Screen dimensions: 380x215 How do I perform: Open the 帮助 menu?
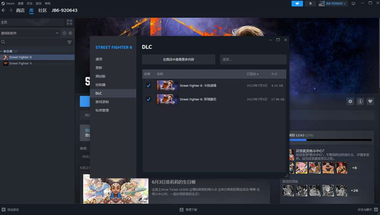(x=48, y=4)
